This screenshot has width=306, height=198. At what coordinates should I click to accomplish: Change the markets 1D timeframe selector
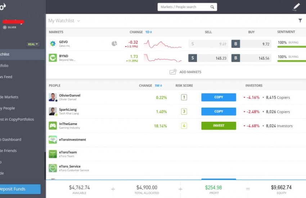[149, 32]
